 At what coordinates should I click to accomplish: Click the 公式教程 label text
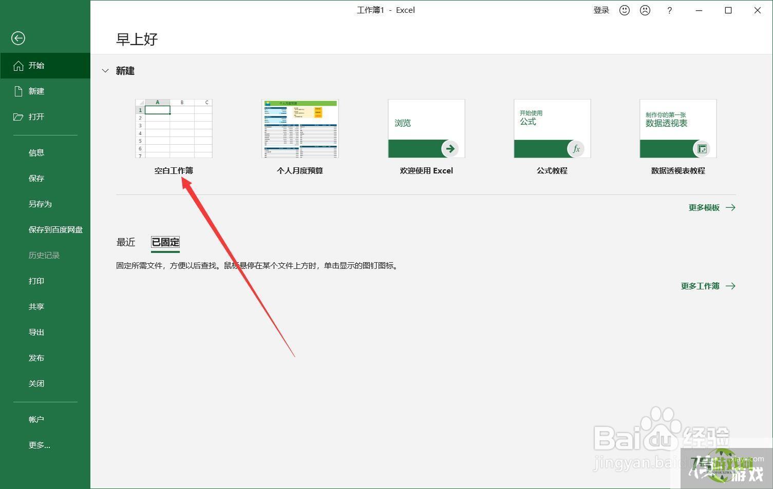tap(552, 171)
